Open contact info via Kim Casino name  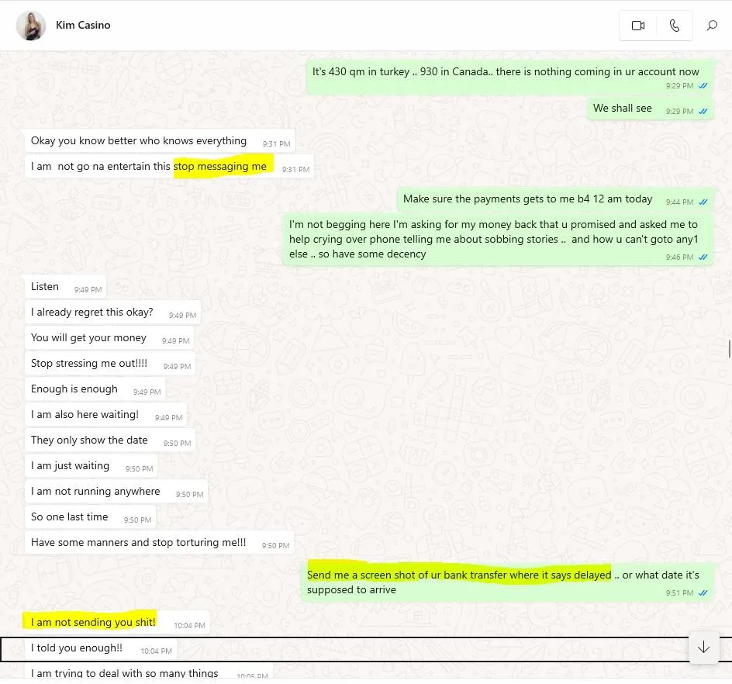pos(83,26)
